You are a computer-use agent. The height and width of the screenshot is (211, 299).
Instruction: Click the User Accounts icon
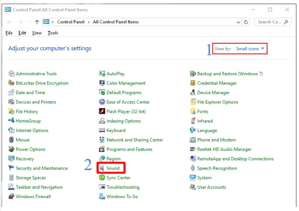(x=193, y=187)
